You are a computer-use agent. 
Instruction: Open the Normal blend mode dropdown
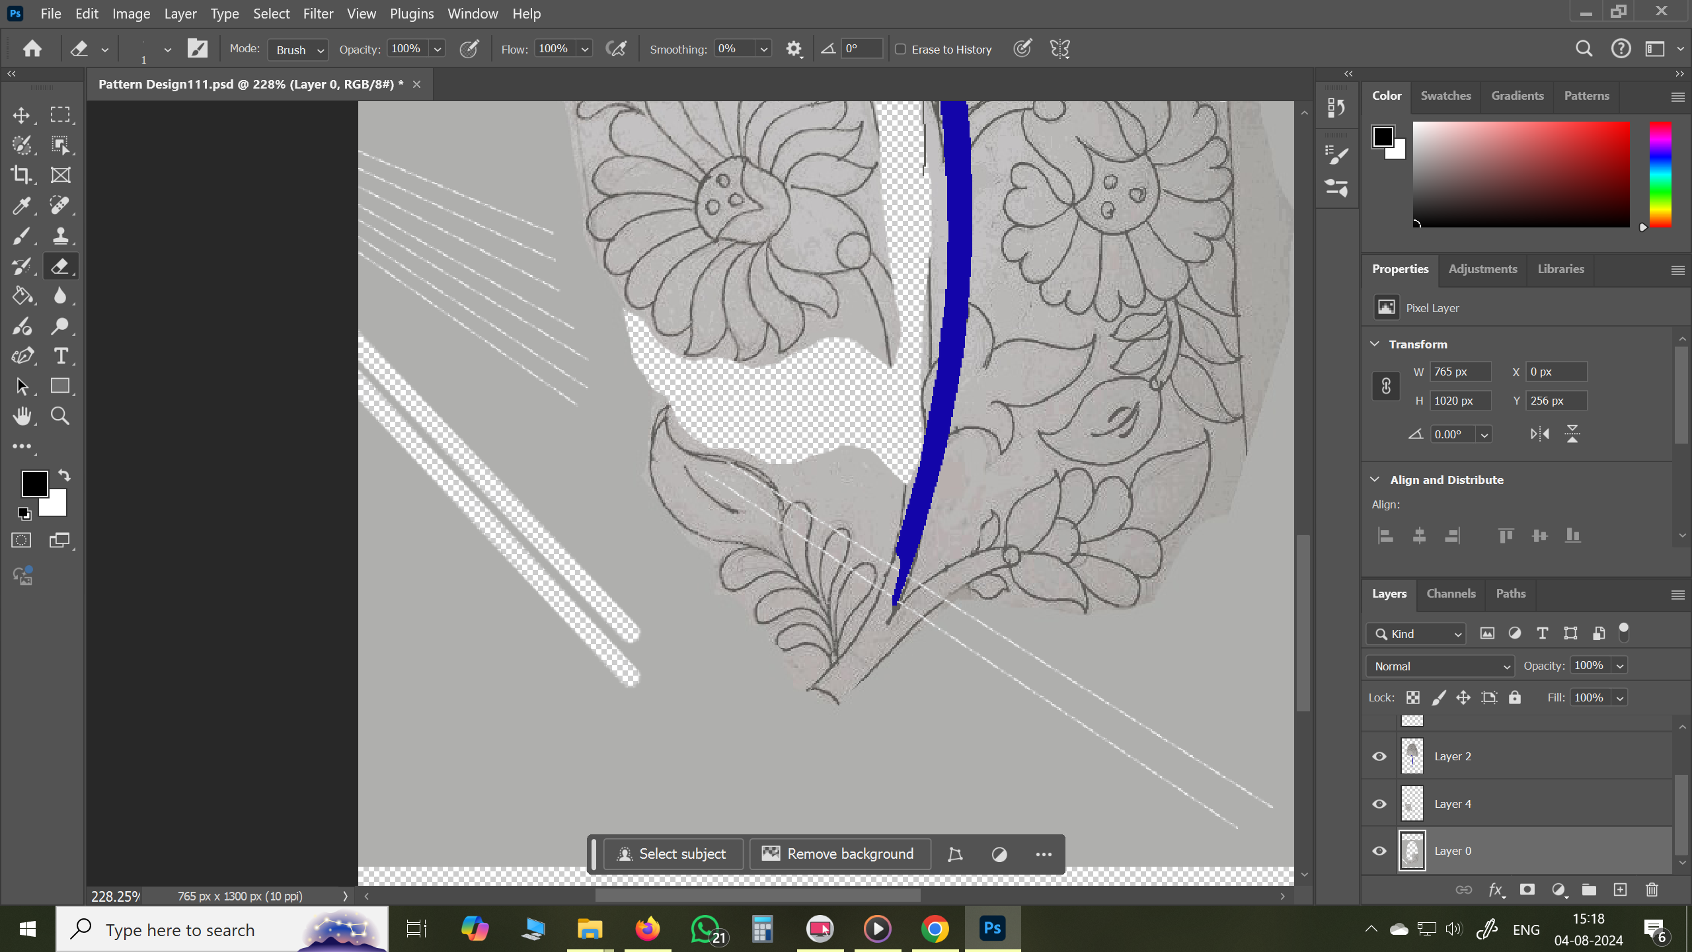click(1439, 666)
